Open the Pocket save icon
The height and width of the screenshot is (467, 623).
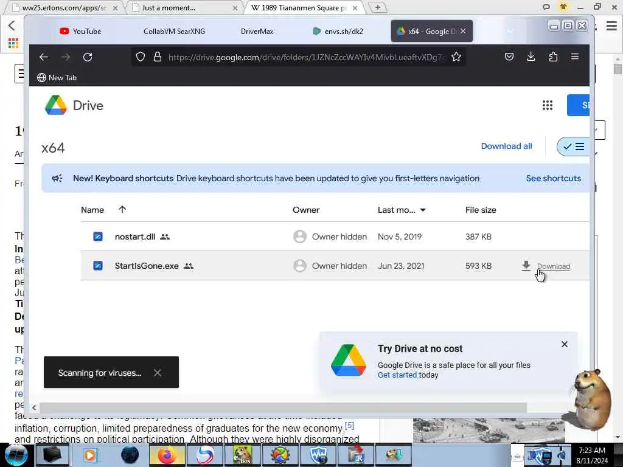pyautogui.click(x=509, y=57)
